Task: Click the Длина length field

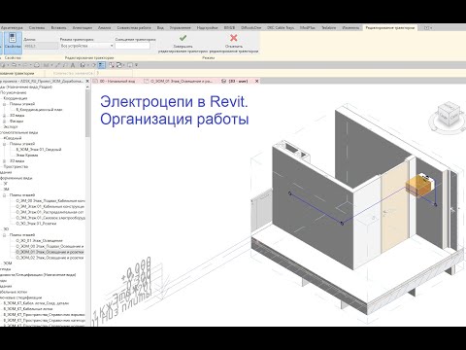Action: tap(41, 46)
